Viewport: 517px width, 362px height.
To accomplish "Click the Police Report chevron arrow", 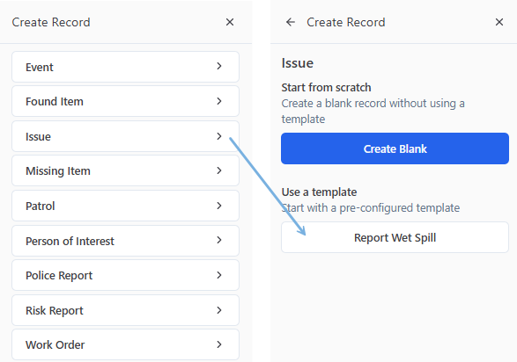I will tap(219, 275).
